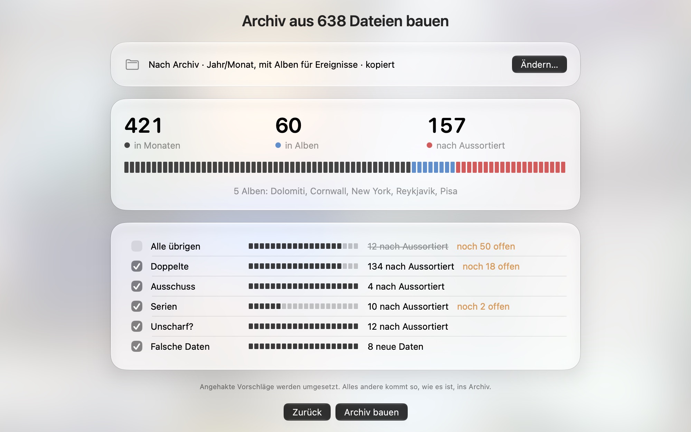Go back with the Zurück button

click(x=307, y=412)
